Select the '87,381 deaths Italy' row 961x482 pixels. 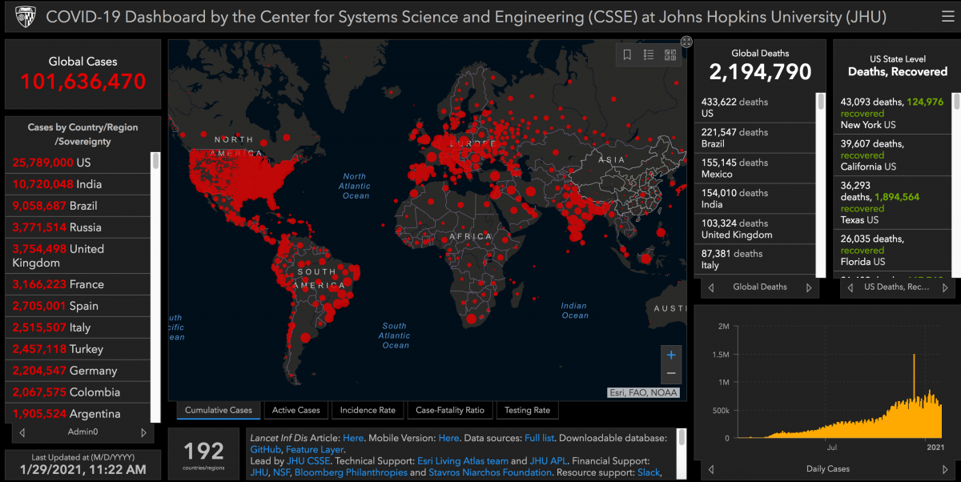tap(755, 260)
